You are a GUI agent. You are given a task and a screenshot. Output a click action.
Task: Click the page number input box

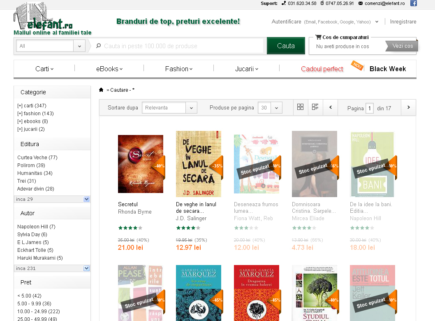pyautogui.click(x=369, y=108)
